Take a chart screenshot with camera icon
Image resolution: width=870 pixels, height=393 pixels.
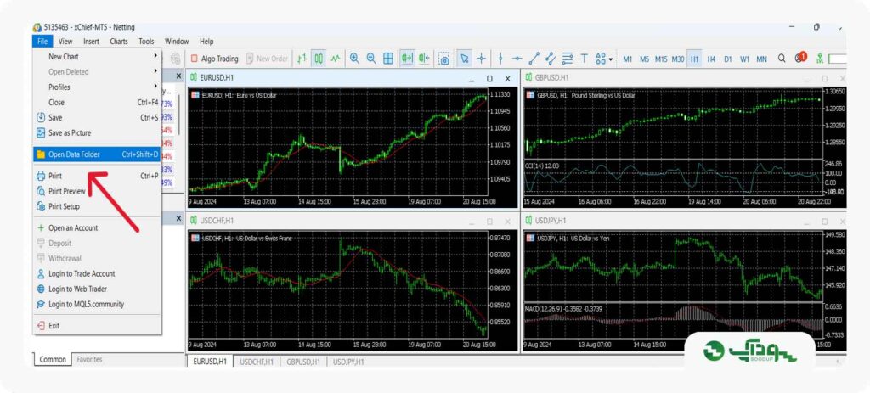443,59
